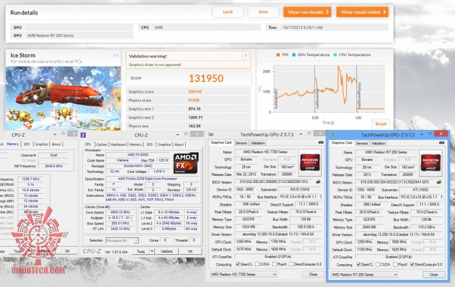Toggle PhysX checkbox in R7 200 GPU-Z
This screenshot has height=287, width=455.
pyautogui.click(x=395, y=264)
